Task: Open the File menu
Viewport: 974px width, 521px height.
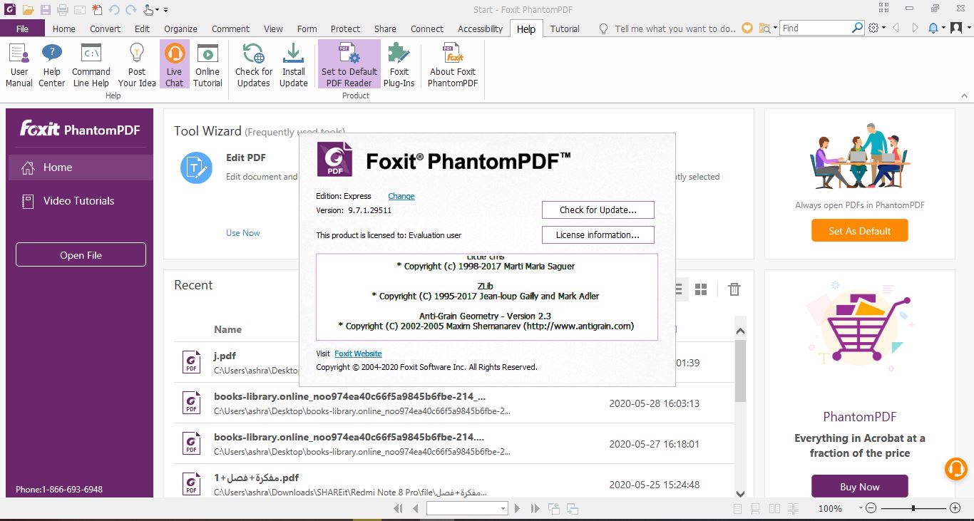Action: pos(23,29)
